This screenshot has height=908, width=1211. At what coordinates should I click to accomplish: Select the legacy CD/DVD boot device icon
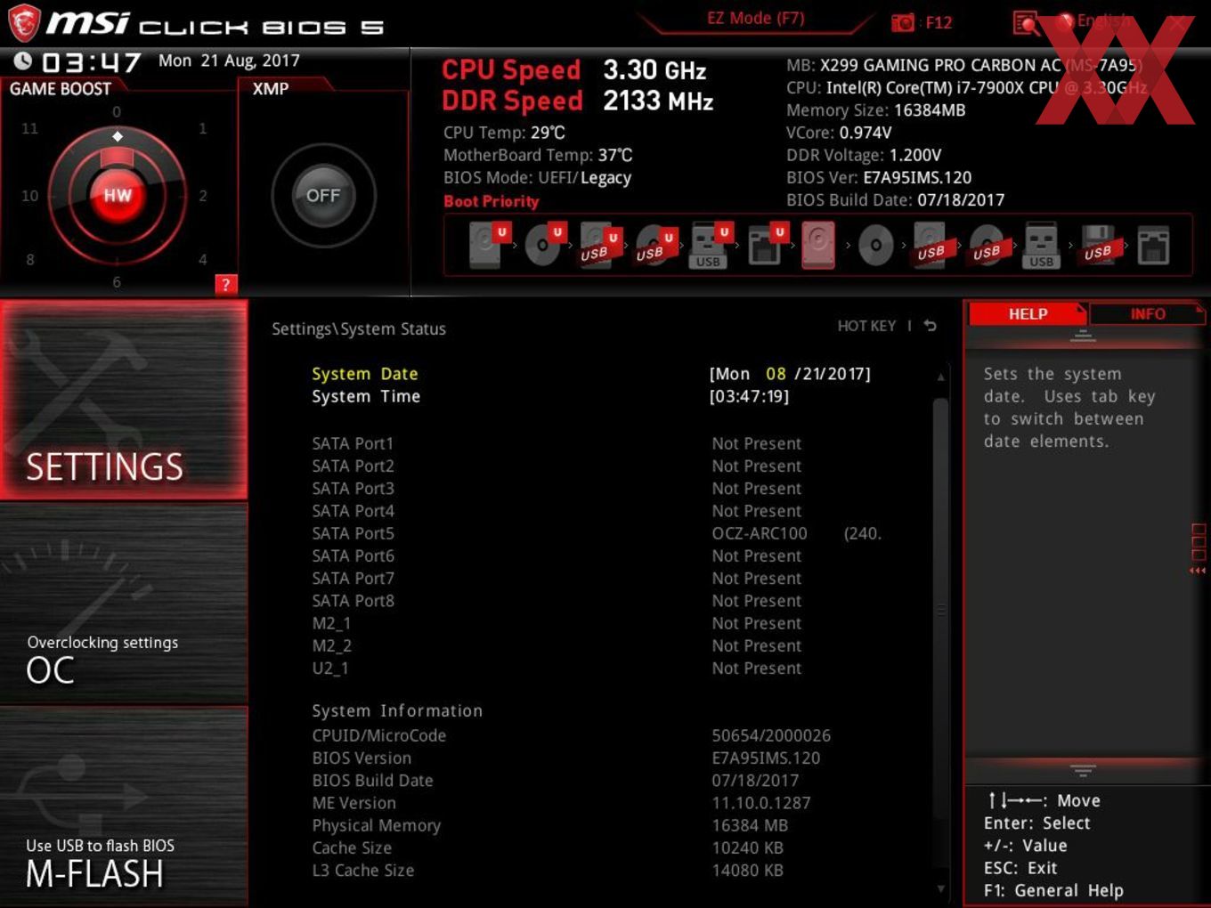click(876, 246)
